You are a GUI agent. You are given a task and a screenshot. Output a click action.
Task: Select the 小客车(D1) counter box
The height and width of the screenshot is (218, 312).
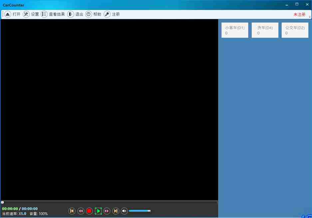tap(235, 30)
